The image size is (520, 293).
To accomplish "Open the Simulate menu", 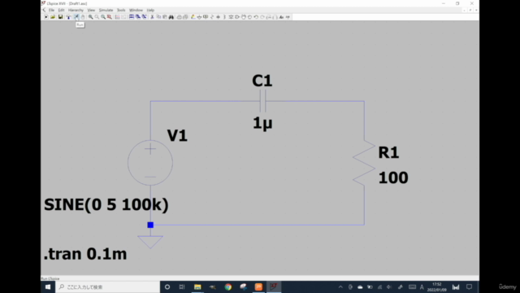I will click(106, 11).
